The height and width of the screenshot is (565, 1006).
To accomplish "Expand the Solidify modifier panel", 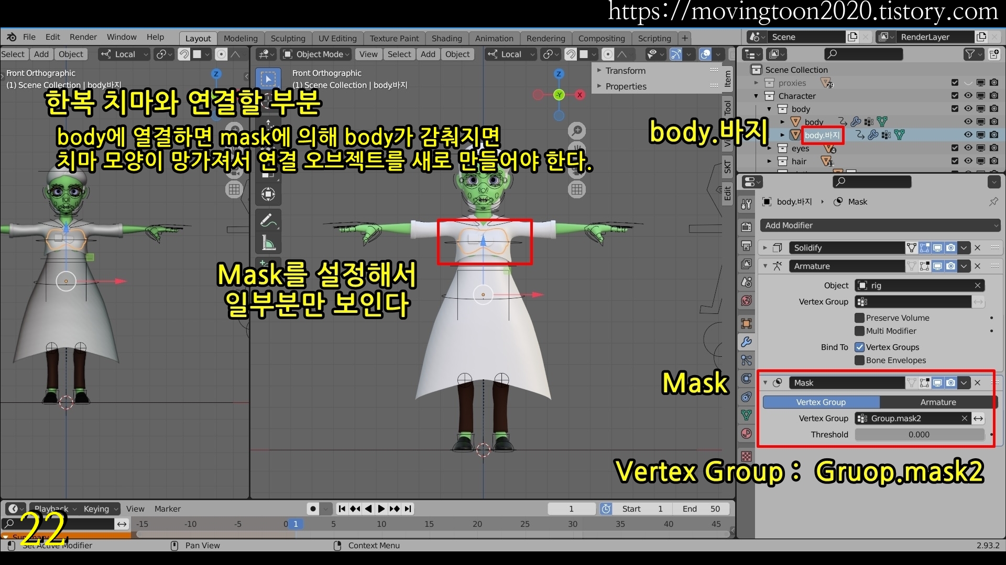I will point(765,247).
